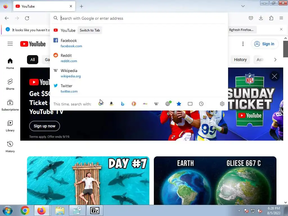
Task: Open 7-Zip from the taskbar
Action: 95,210
